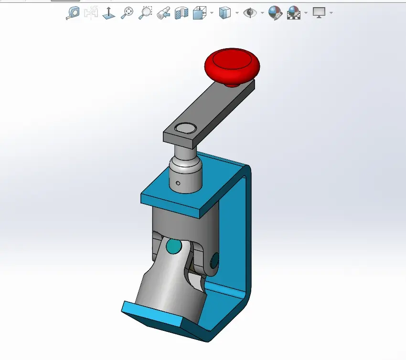Click the View Orientation cube icon
This screenshot has width=406, height=360.
200,13
